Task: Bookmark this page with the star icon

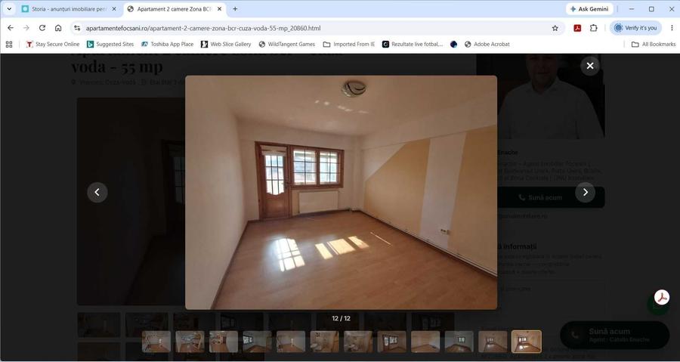Action: 555,28
